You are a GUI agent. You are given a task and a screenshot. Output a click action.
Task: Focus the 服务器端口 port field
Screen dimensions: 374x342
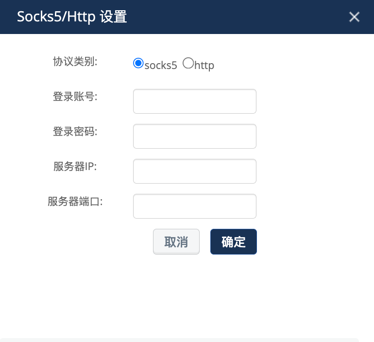click(x=194, y=206)
